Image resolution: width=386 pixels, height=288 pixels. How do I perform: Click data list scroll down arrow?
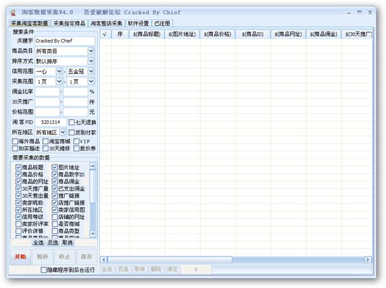pos(93,233)
